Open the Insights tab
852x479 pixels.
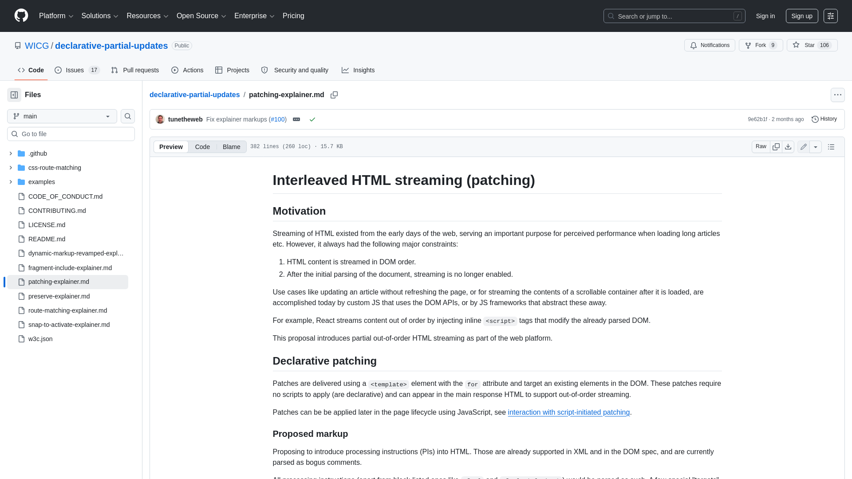(358, 70)
